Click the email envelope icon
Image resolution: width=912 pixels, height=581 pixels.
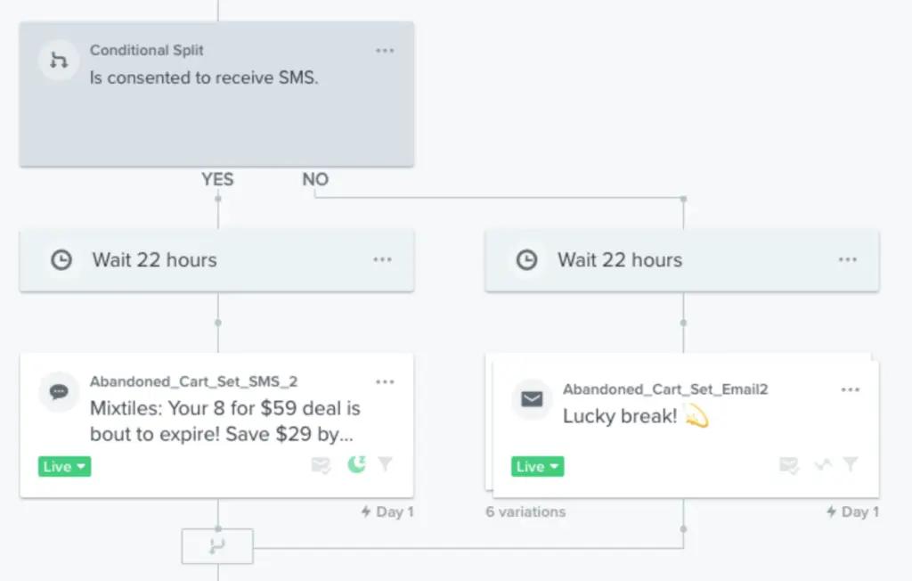coord(532,399)
